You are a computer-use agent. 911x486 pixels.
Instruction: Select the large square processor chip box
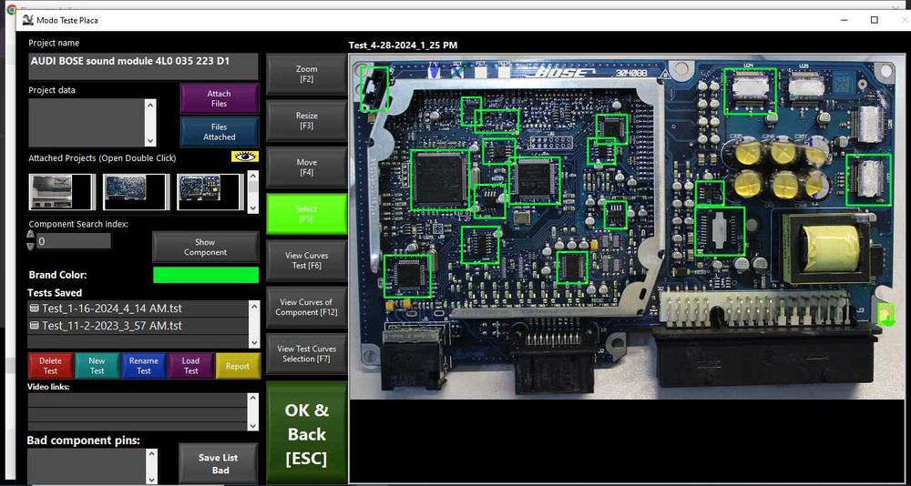pyautogui.click(x=440, y=179)
